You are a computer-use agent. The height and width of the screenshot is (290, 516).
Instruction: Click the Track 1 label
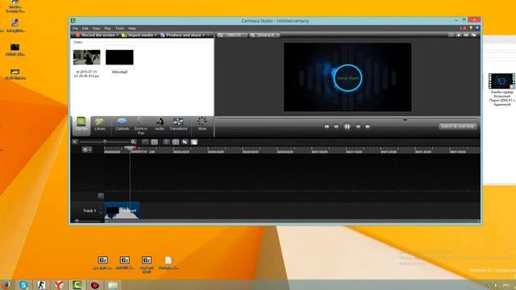pos(89,211)
